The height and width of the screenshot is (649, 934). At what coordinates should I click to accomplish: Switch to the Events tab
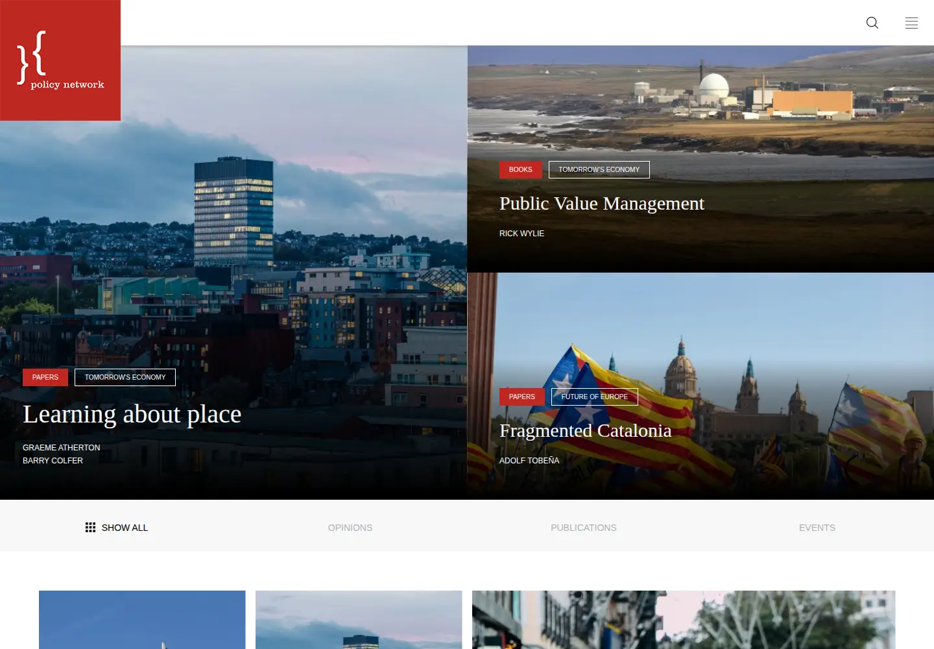point(817,528)
